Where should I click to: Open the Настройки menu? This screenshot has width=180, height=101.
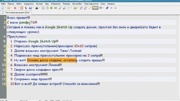click(x=77, y=4)
